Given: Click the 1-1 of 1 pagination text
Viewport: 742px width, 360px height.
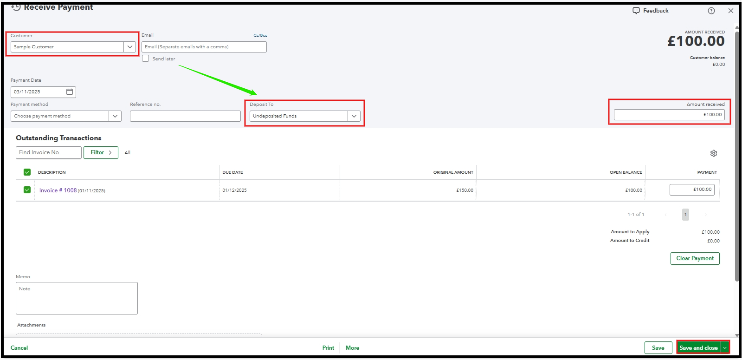Looking at the screenshot, I should coord(636,215).
